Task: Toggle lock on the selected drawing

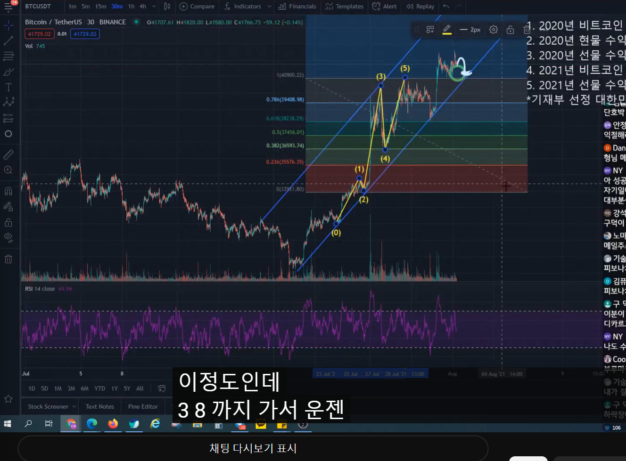Action: pyautogui.click(x=510, y=30)
